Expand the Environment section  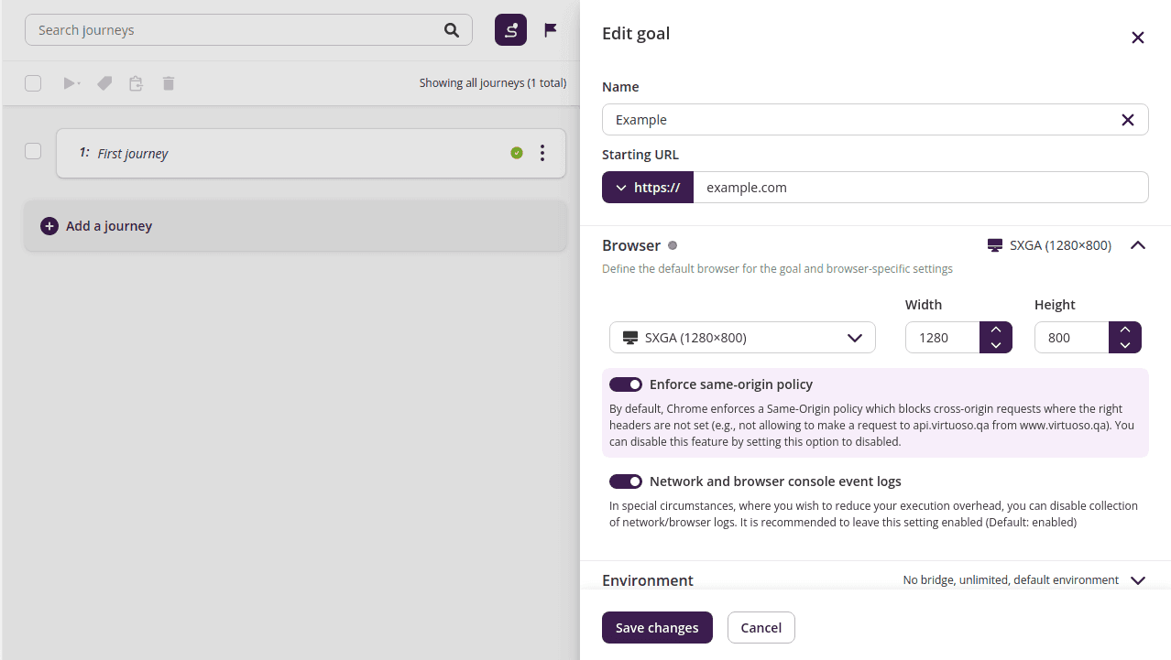[x=1138, y=579]
